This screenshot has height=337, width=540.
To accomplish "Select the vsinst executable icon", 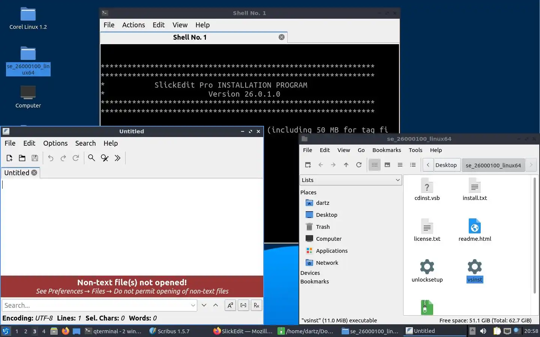I will point(475,267).
